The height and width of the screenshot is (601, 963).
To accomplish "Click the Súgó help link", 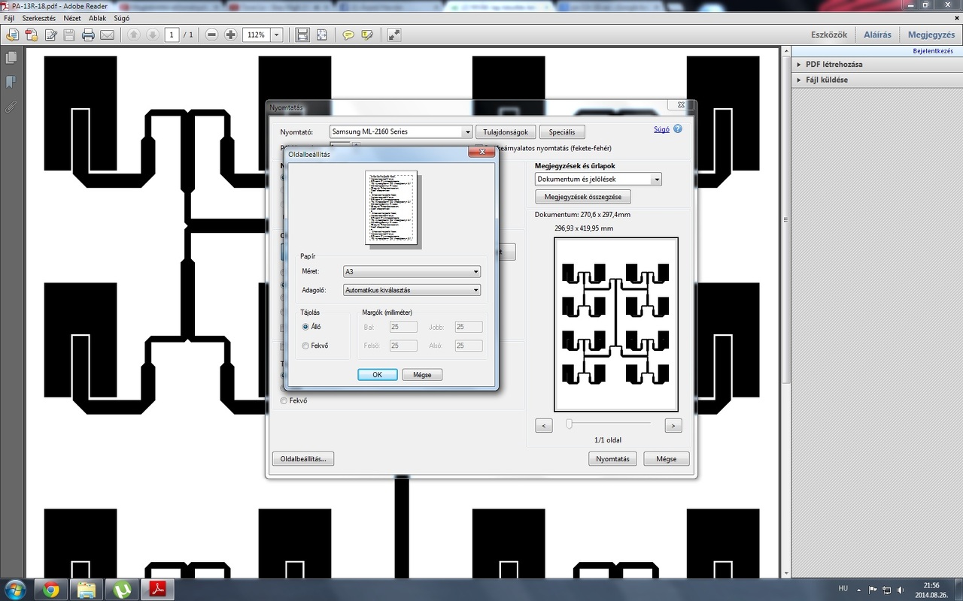I will (661, 129).
